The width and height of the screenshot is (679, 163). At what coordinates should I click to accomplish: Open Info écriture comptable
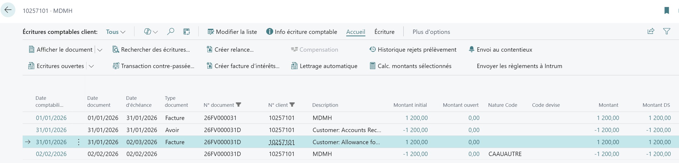(x=302, y=32)
